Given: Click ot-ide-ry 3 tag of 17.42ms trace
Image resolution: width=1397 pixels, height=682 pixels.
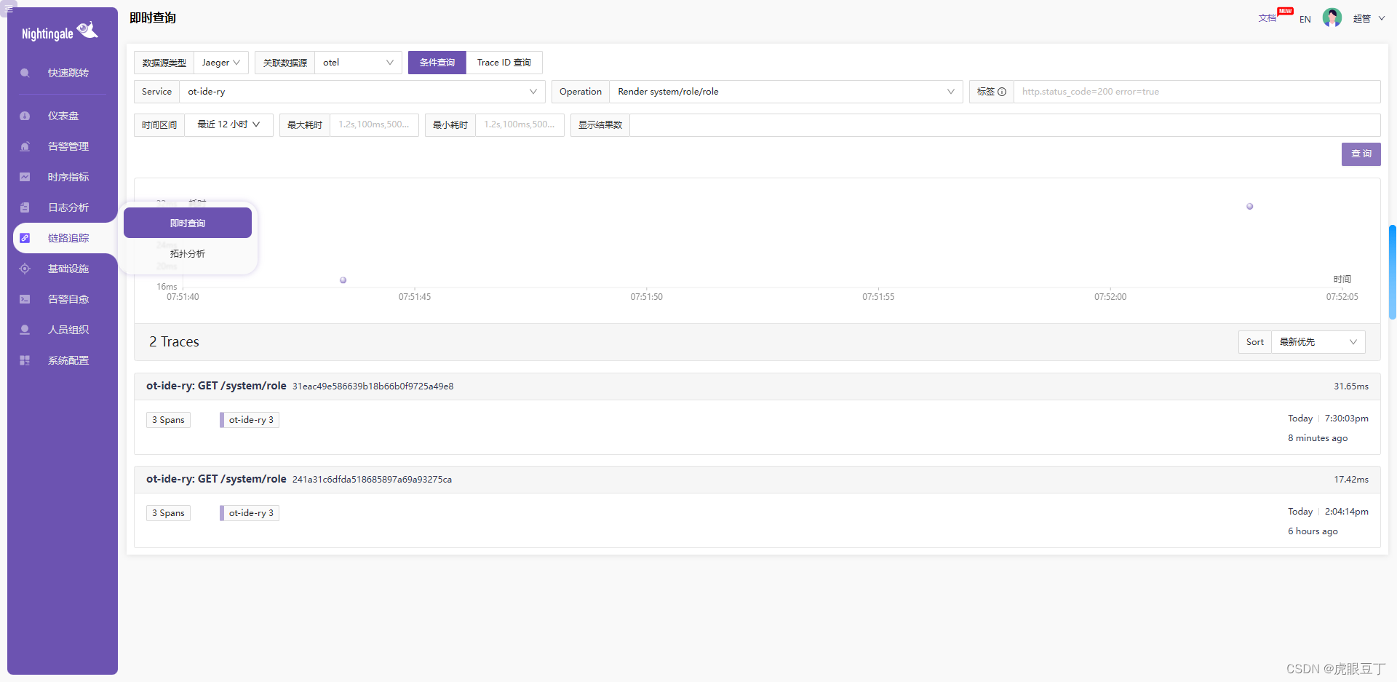Looking at the screenshot, I should pos(250,513).
